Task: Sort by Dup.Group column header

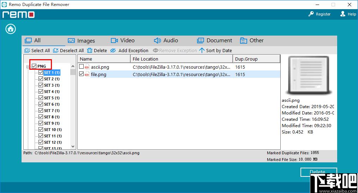Action: click(x=256, y=59)
